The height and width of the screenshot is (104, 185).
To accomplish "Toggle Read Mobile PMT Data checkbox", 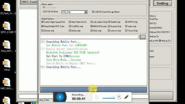I will click(x=42, y=26).
